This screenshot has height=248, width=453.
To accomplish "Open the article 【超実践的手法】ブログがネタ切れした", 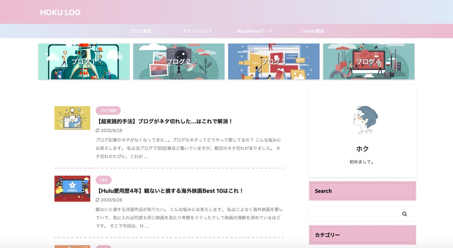I will 164,121.
